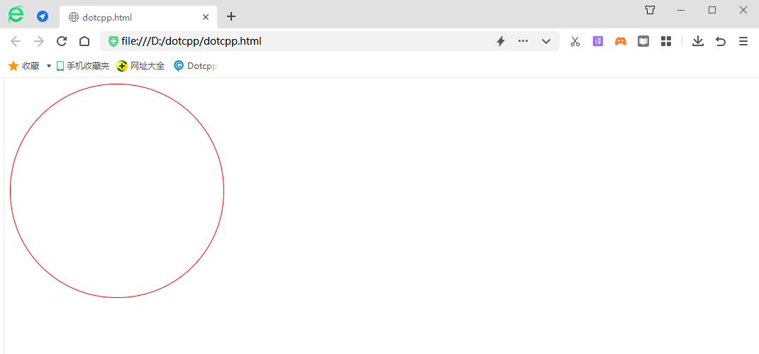Expand the 收藏 favorites dropdown arrow
The image size is (759, 354).
(x=49, y=66)
